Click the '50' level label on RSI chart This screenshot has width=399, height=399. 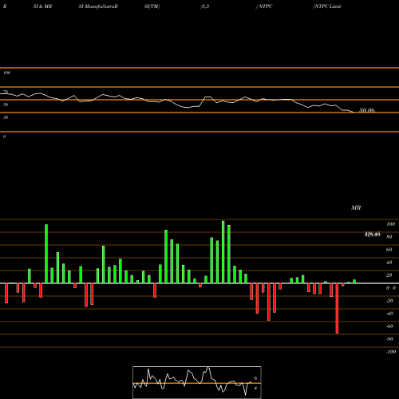pos(6,105)
